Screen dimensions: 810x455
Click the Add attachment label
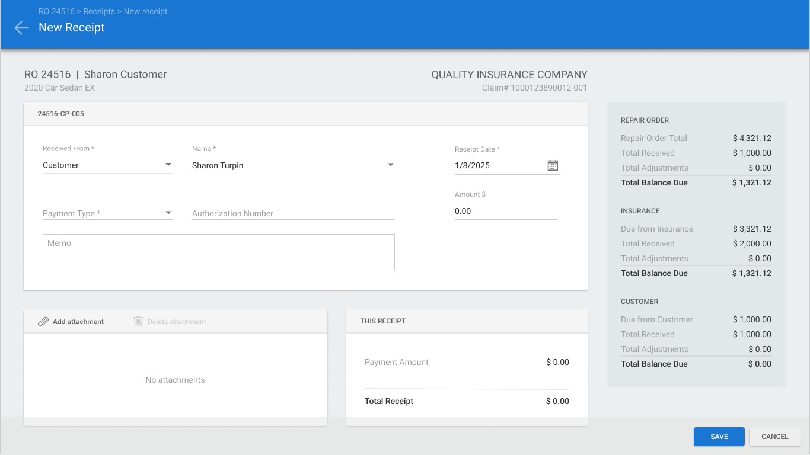tap(78, 322)
